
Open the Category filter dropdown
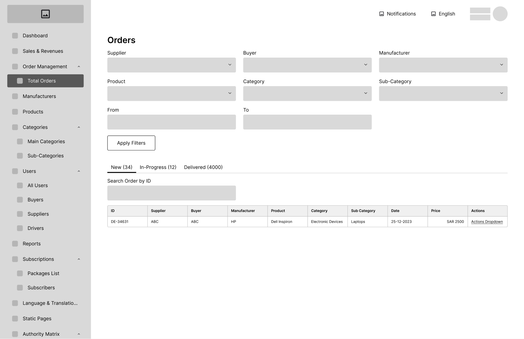307,93
